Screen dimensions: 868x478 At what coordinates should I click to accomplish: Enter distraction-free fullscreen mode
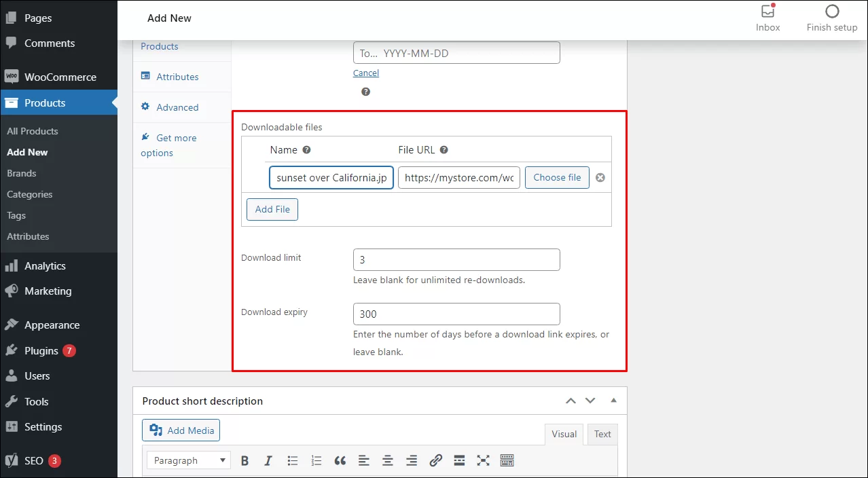click(x=483, y=460)
